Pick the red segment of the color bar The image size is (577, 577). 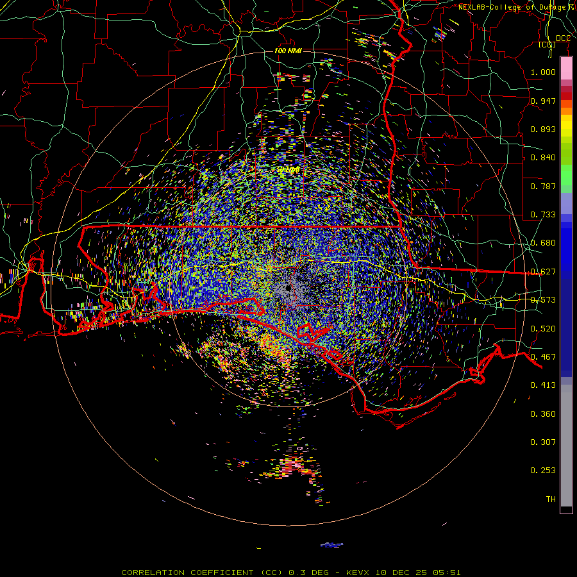pos(566,96)
